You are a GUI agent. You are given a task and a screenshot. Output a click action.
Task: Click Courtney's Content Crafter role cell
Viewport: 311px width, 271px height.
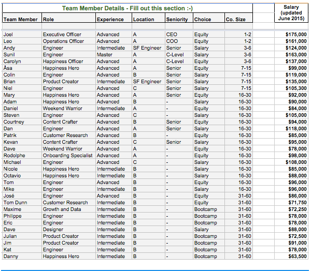[x=68, y=122]
